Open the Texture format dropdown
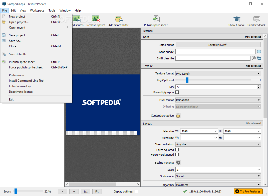The image size is (268, 196). click(x=218, y=73)
